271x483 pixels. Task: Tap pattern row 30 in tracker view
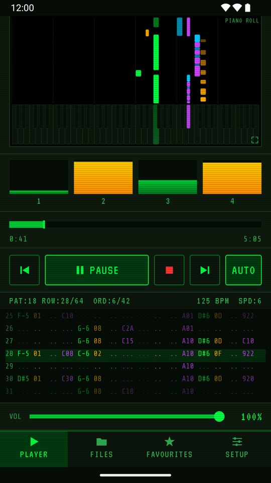tap(135, 378)
